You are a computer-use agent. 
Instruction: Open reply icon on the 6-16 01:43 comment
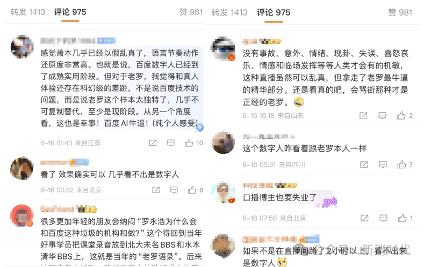pos(171,143)
